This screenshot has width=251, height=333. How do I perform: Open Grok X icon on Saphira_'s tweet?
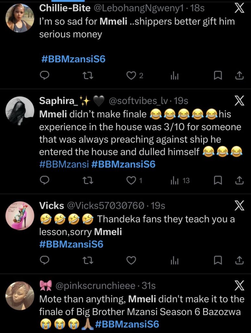(x=239, y=101)
